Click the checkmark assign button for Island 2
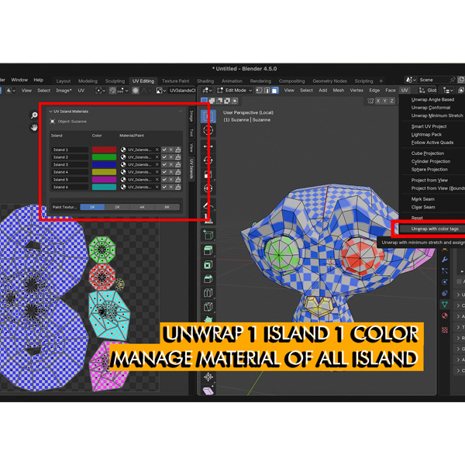Viewport: 465px width, 465px height. 164,157
